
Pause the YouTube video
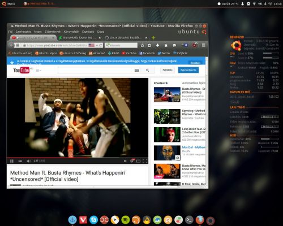tap(12, 161)
